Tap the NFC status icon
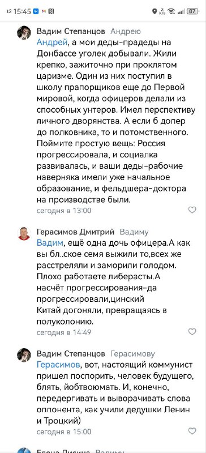The width and height of the screenshot is (206, 453). [51, 11]
